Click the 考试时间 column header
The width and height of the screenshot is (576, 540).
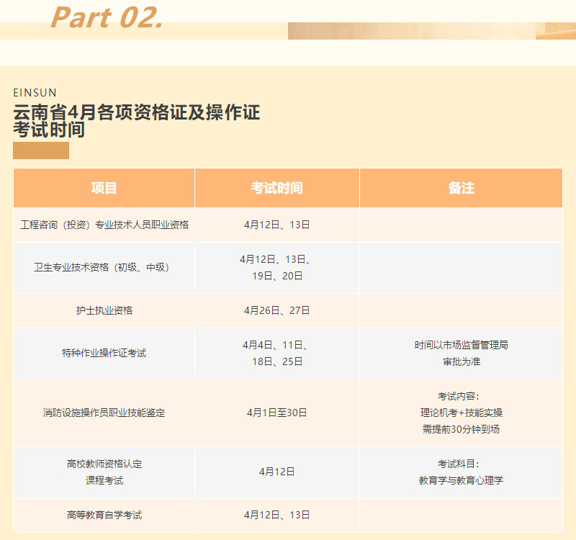(x=276, y=188)
